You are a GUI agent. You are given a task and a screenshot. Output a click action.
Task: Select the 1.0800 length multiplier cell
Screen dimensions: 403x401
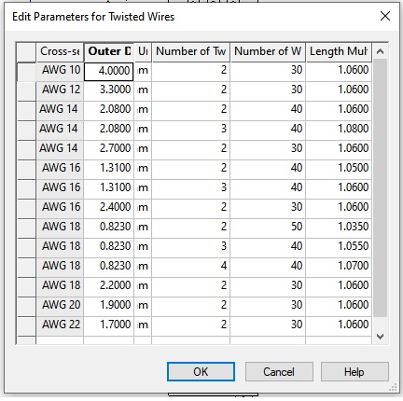click(x=339, y=129)
